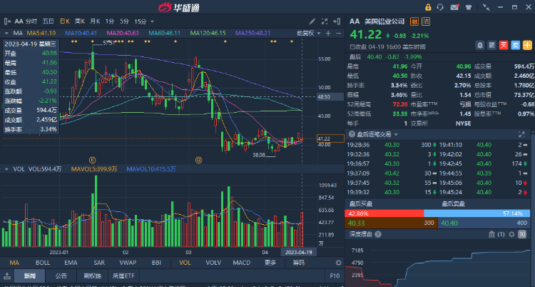Viewport: 535px width, 287px height.
Task: Click the E earnings marker on chart
Action: click(x=92, y=159)
